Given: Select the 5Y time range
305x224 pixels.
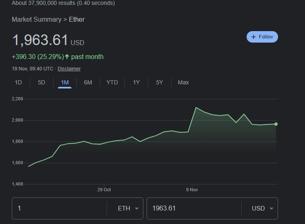Looking at the screenshot, I should 159,82.
